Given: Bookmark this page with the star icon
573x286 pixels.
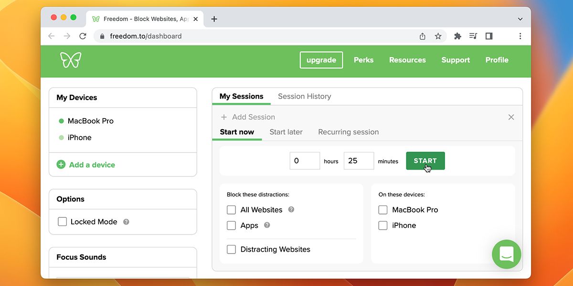Looking at the screenshot, I should (x=438, y=36).
